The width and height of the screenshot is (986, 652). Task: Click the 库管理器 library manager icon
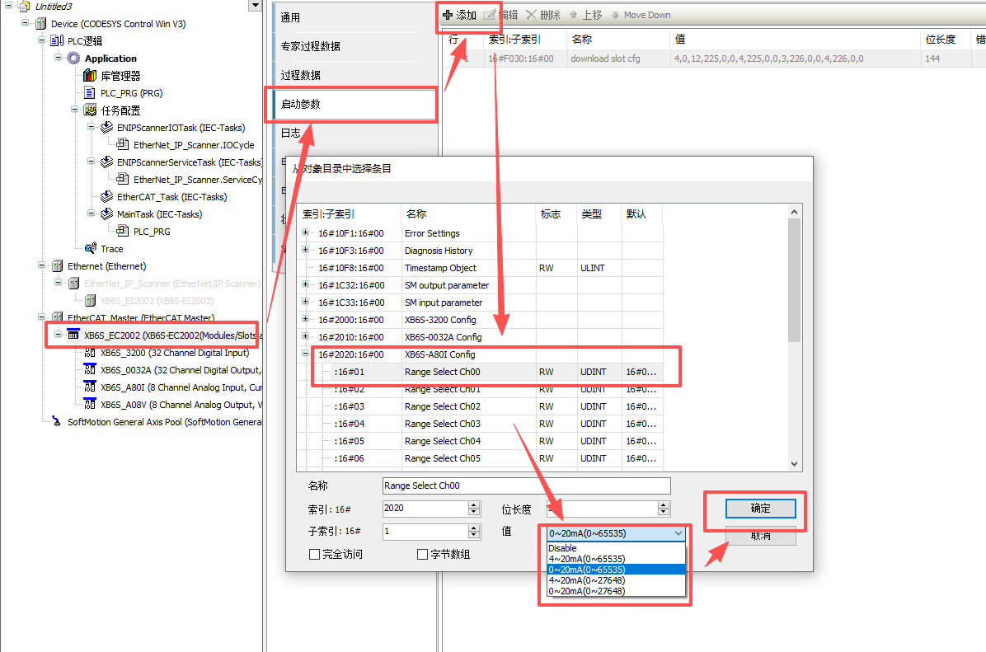pyautogui.click(x=90, y=76)
